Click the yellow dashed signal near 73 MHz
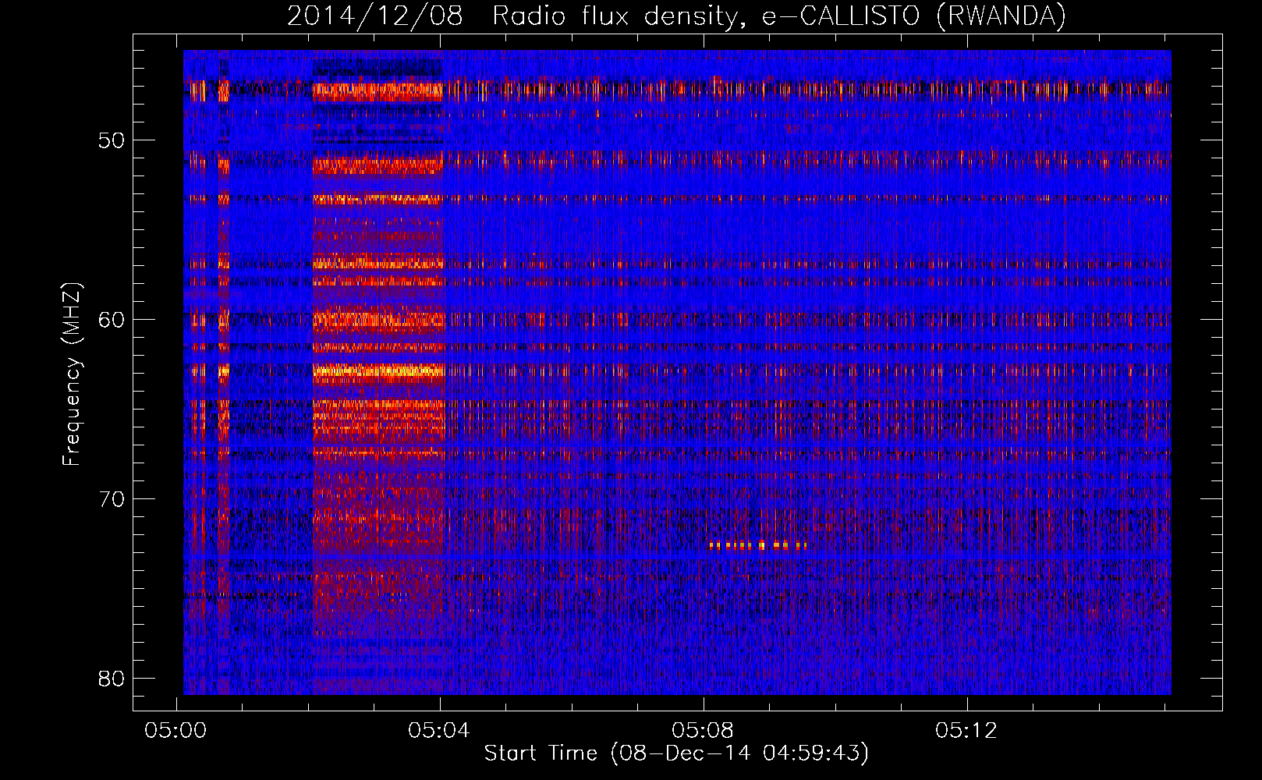The width and height of the screenshot is (1262, 780). tap(757, 545)
